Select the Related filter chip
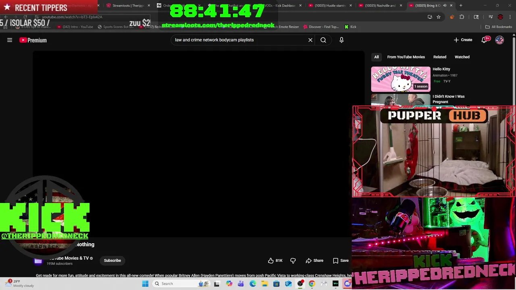This screenshot has height=290, width=516. point(440,57)
